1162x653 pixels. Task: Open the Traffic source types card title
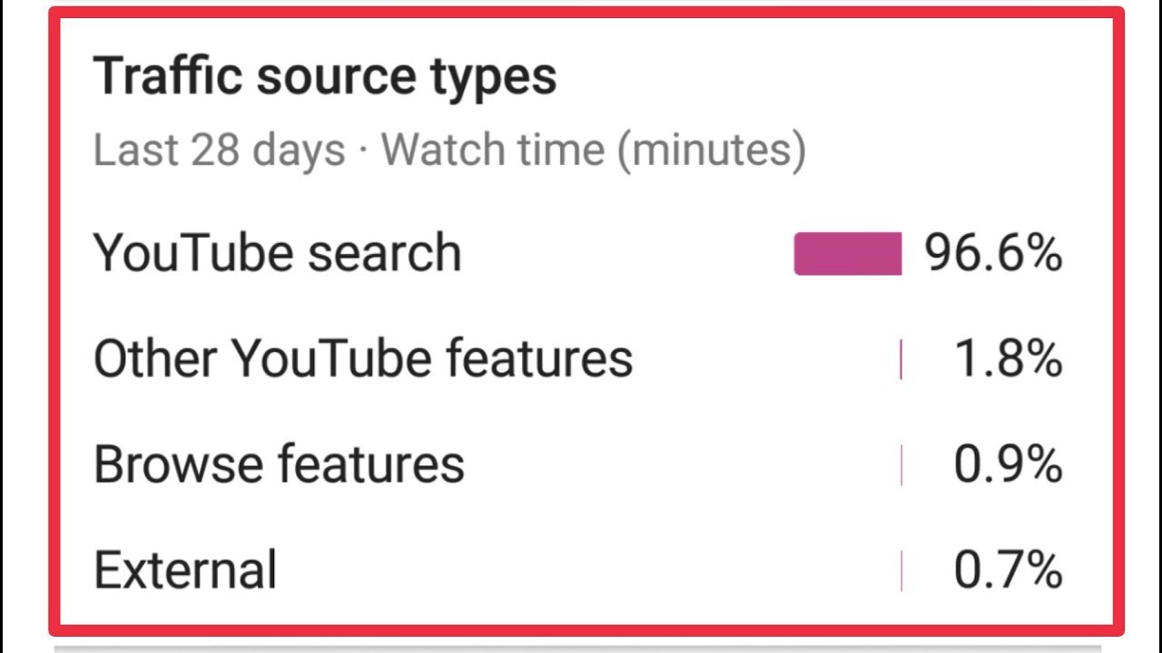tap(324, 75)
